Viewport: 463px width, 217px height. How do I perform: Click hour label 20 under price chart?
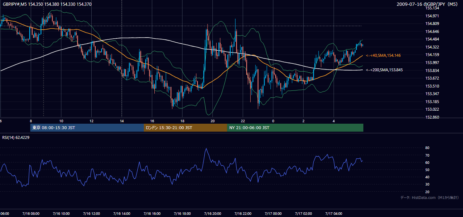click(213, 121)
